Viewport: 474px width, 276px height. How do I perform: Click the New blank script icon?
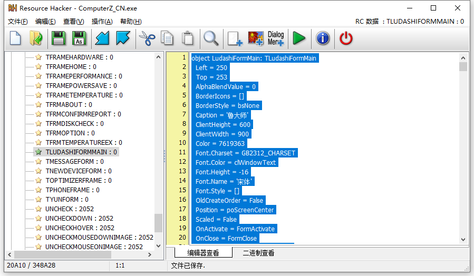[x=15, y=38]
